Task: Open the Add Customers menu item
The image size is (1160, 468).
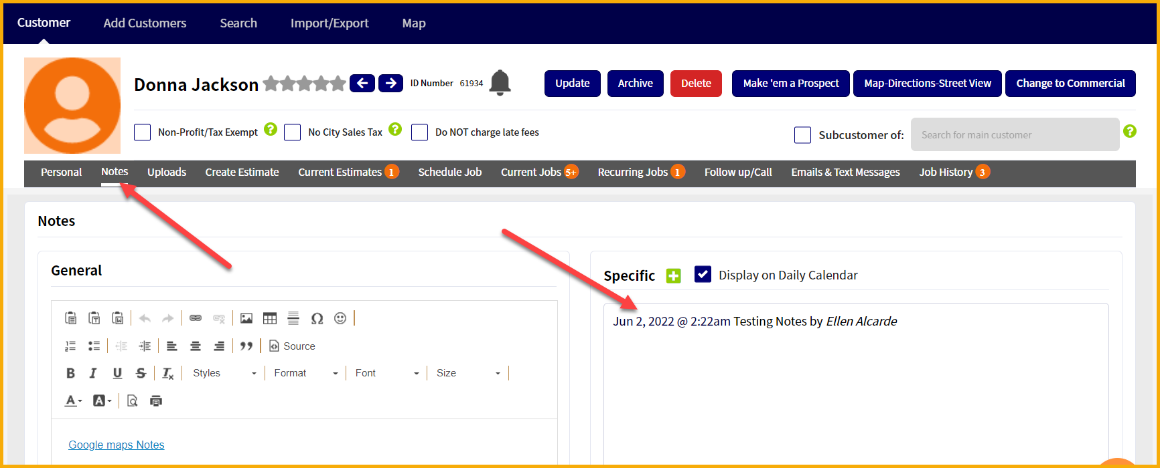Action: (145, 23)
